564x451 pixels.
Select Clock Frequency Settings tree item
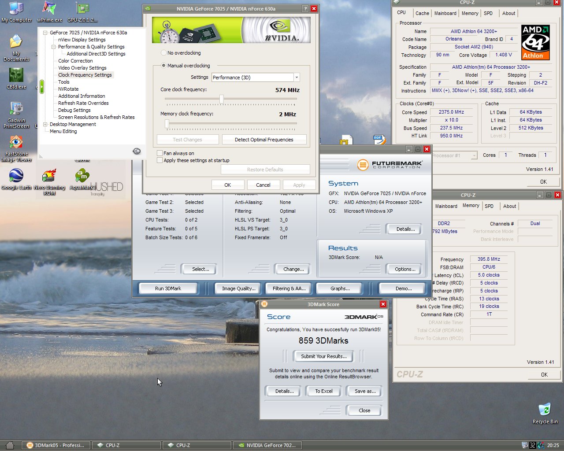(x=85, y=75)
